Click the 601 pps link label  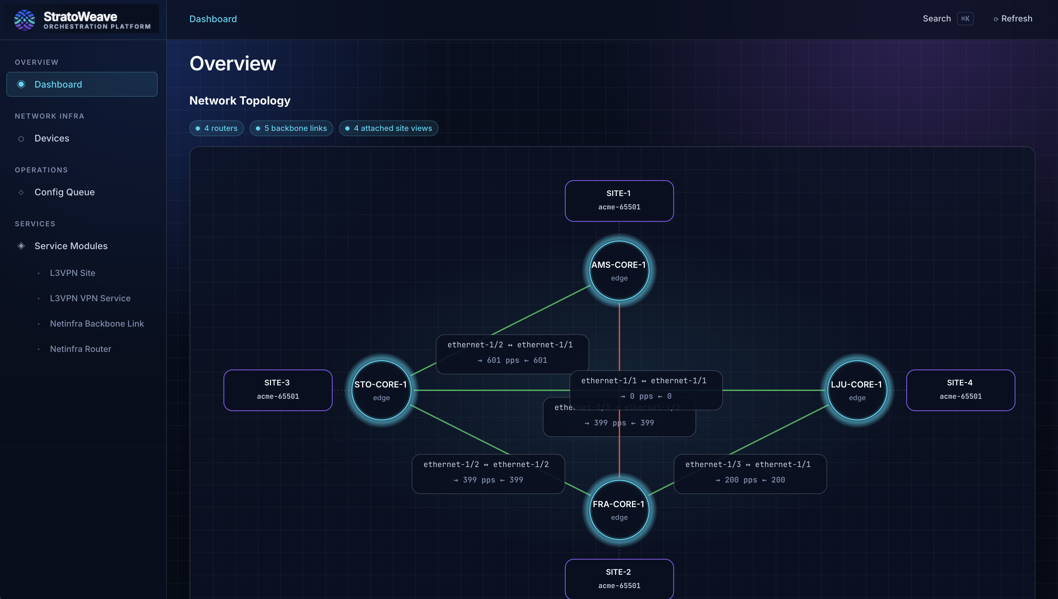tap(512, 354)
